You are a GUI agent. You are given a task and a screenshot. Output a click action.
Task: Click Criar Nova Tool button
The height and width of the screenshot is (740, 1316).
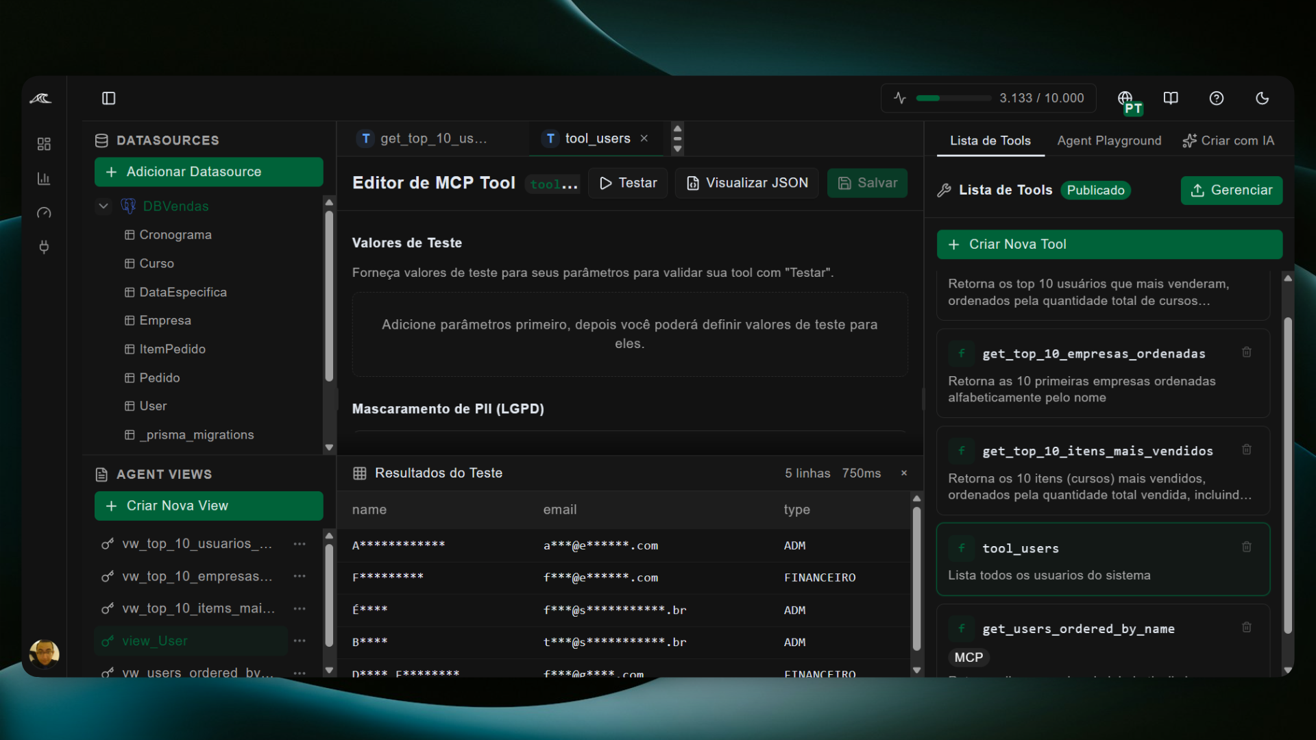[x=1110, y=245]
